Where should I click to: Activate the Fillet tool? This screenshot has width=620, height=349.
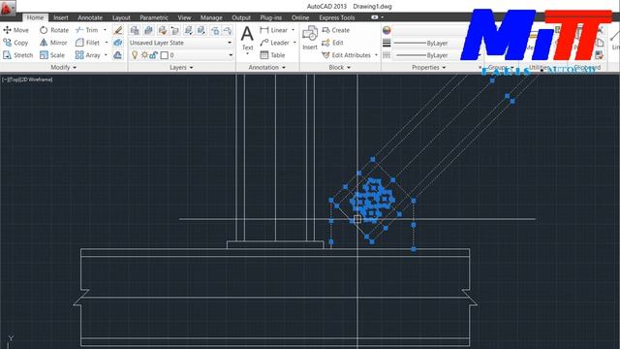88,43
